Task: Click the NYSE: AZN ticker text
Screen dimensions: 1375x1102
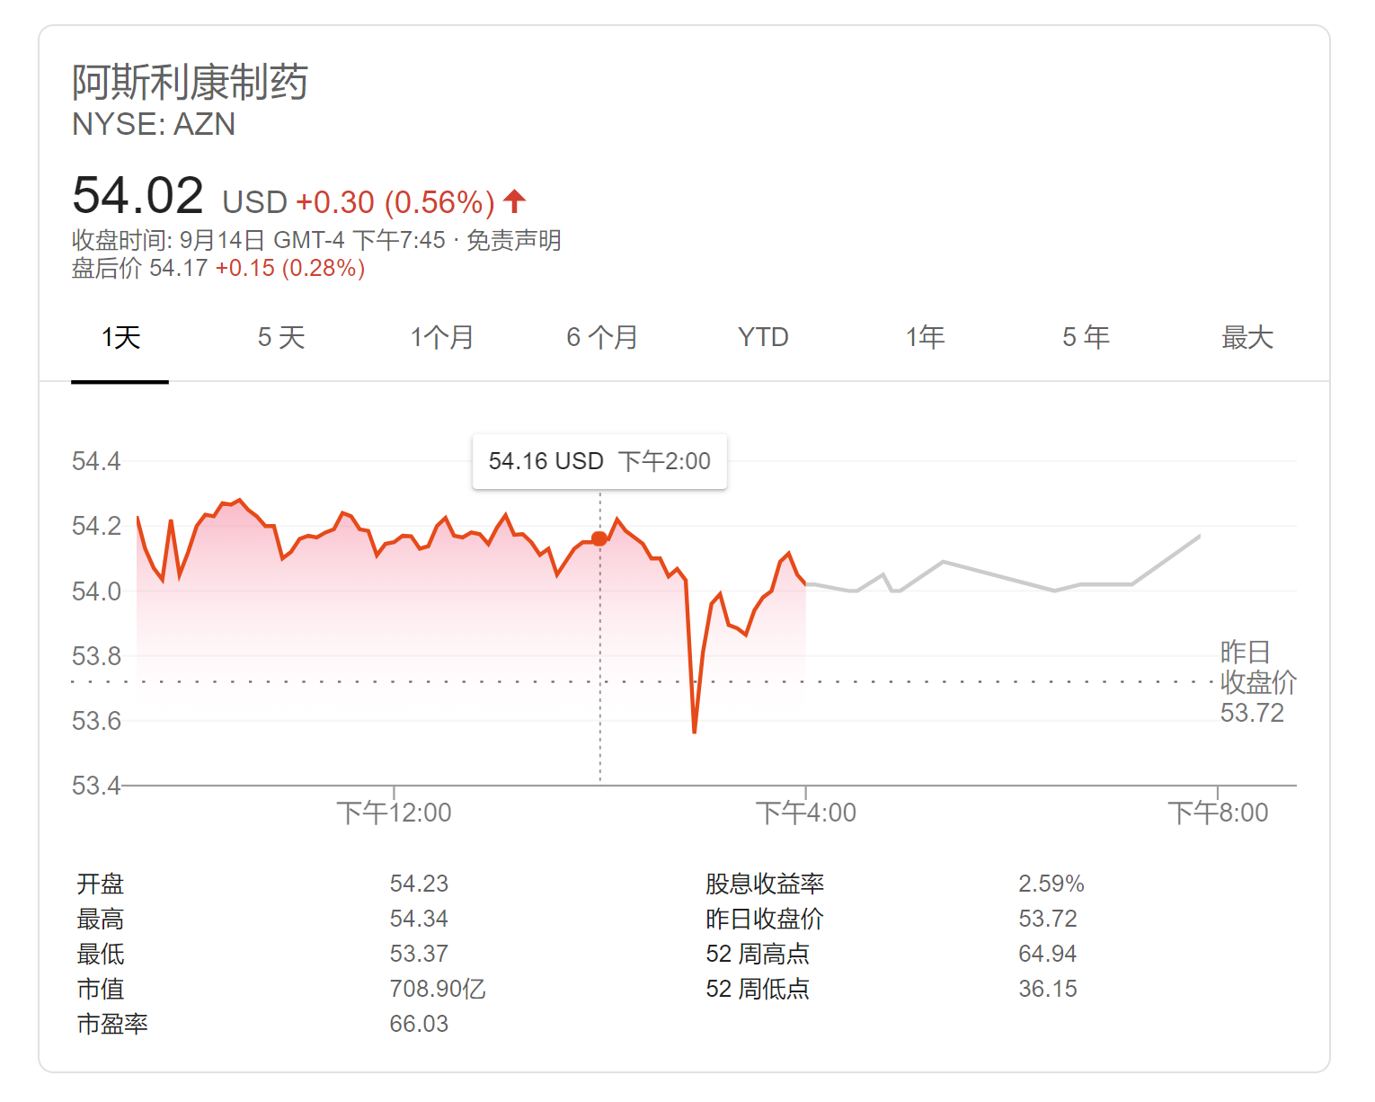Action: pyautogui.click(x=154, y=124)
